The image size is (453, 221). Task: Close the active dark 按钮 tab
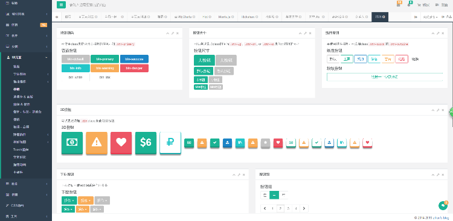[x=384, y=17]
